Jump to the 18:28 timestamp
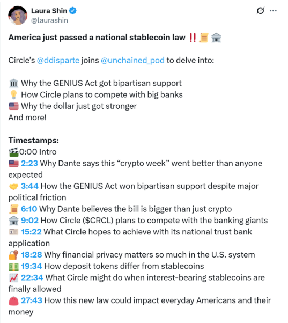This screenshot has height=323, width=288. (32, 255)
